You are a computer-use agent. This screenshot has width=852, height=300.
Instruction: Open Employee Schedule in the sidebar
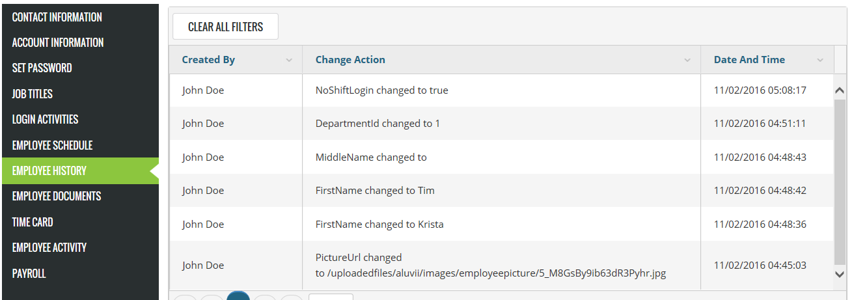[x=53, y=145]
